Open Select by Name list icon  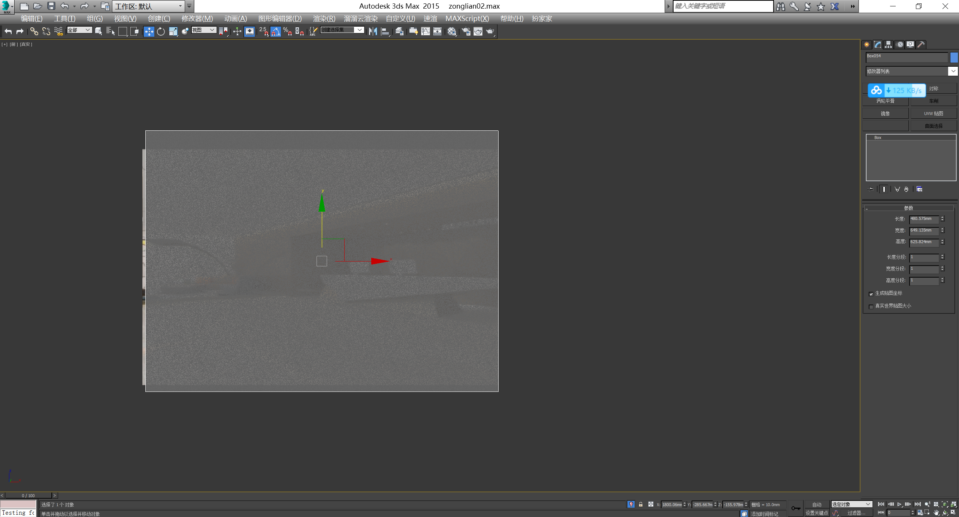(111, 31)
